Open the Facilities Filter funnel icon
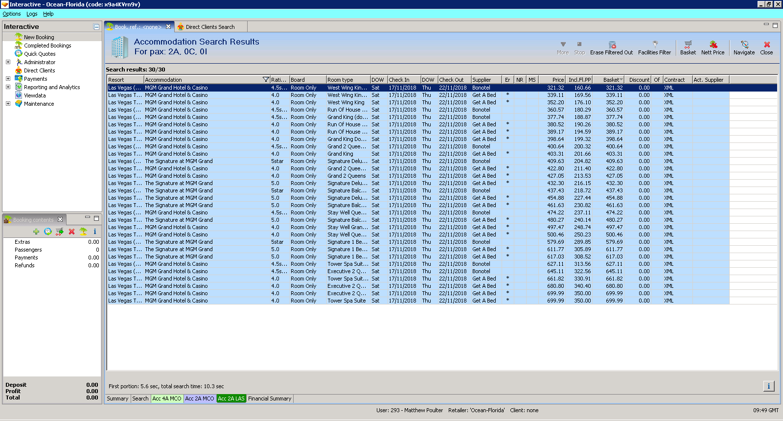The height and width of the screenshot is (421, 783). pos(655,44)
